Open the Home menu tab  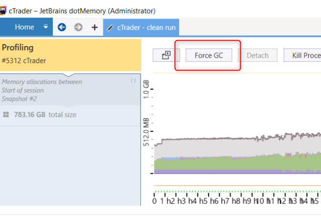coord(24,27)
